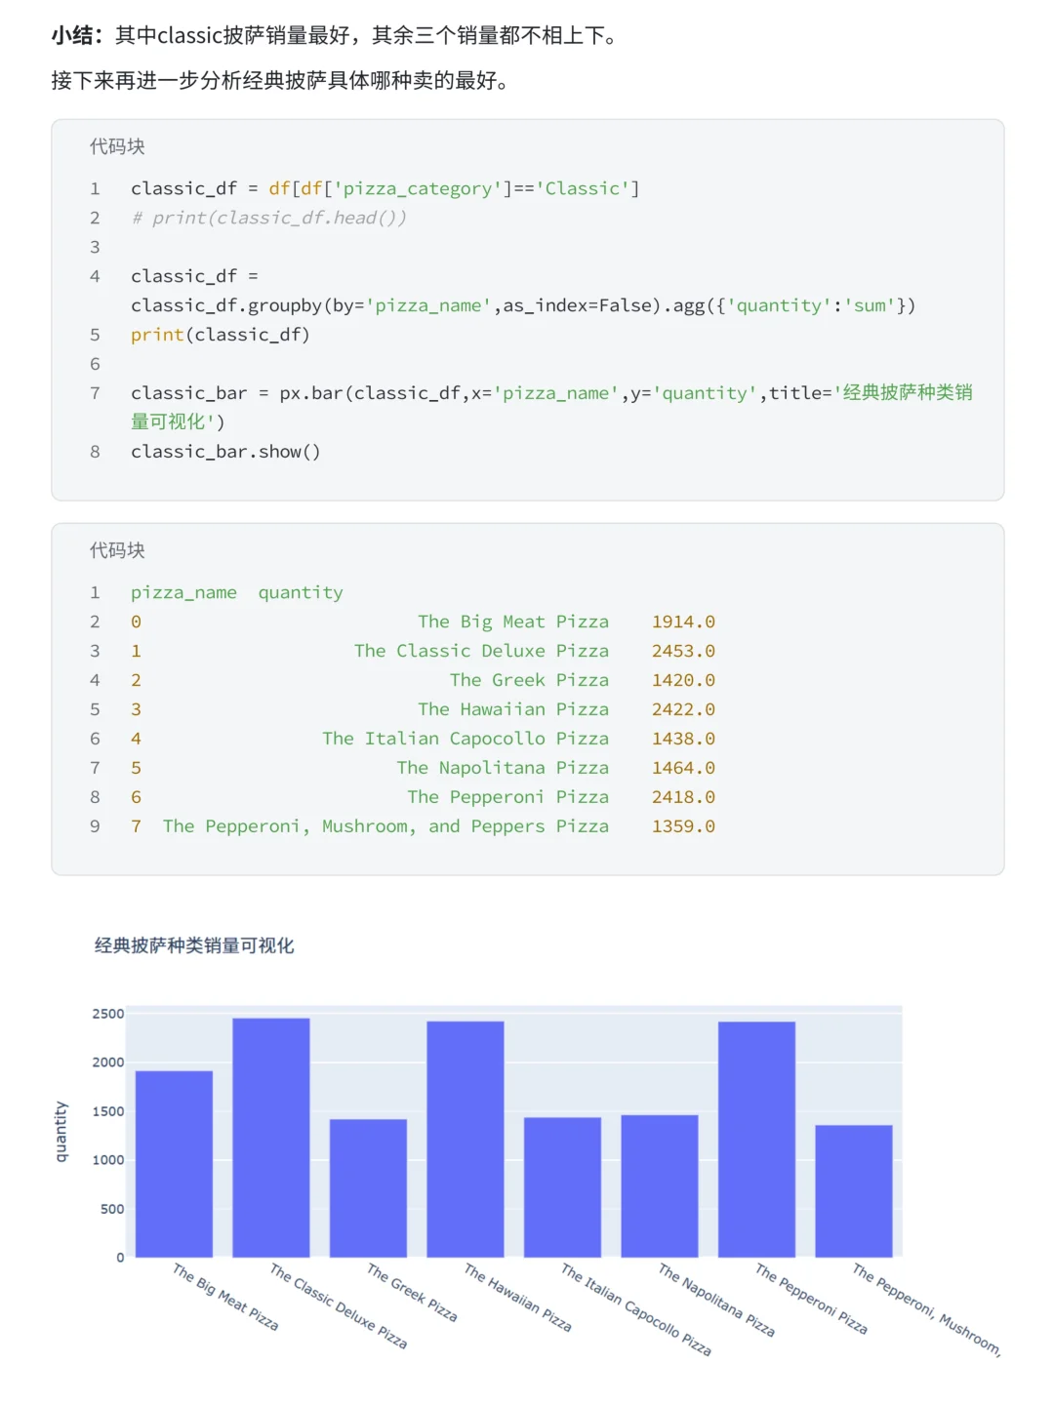Screen dimensions: 1054x1405
Task: Click the second 代码块 header above output table
Action: (x=117, y=550)
